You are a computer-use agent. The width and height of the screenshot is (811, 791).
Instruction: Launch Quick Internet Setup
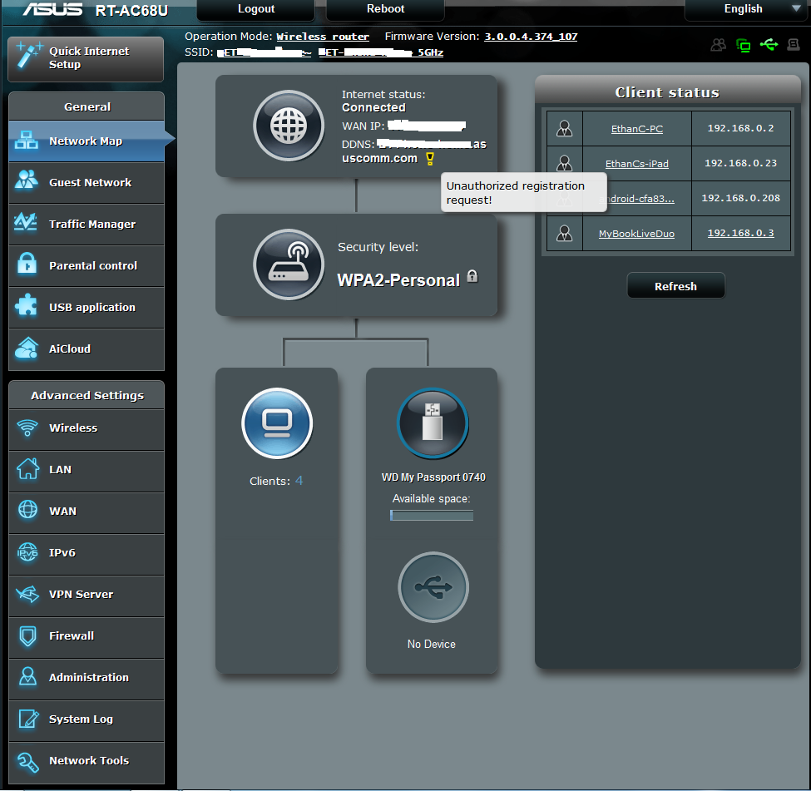(x=86, y=58)
